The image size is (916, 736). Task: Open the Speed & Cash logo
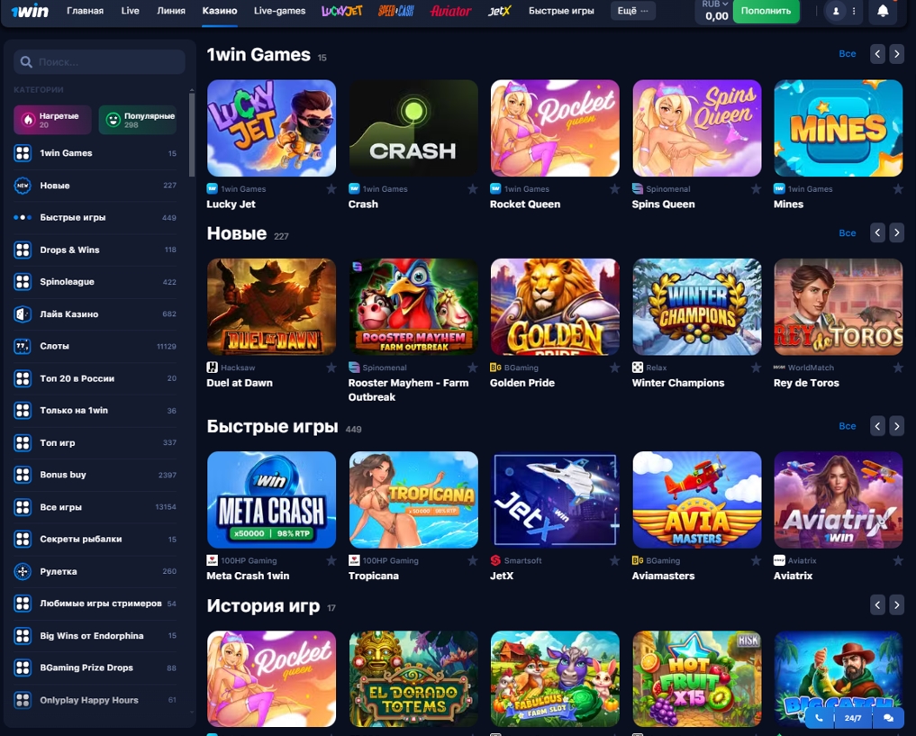pos(396,11)
